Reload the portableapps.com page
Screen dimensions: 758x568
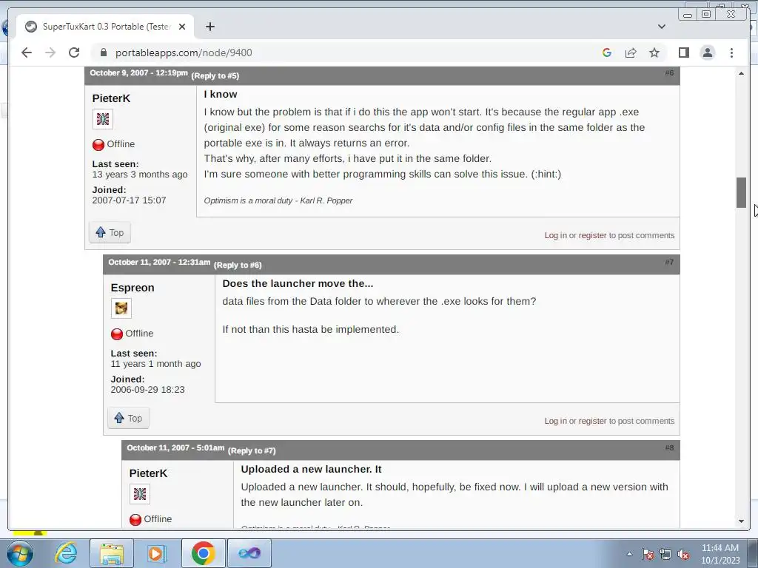point(74,53)
